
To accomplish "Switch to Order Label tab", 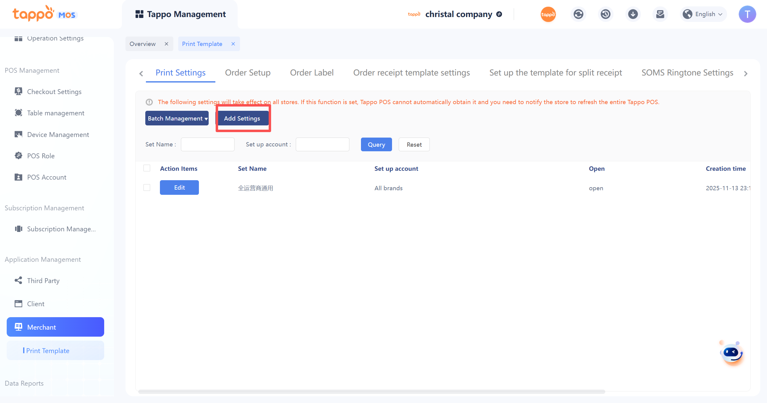I will point(312,73).
